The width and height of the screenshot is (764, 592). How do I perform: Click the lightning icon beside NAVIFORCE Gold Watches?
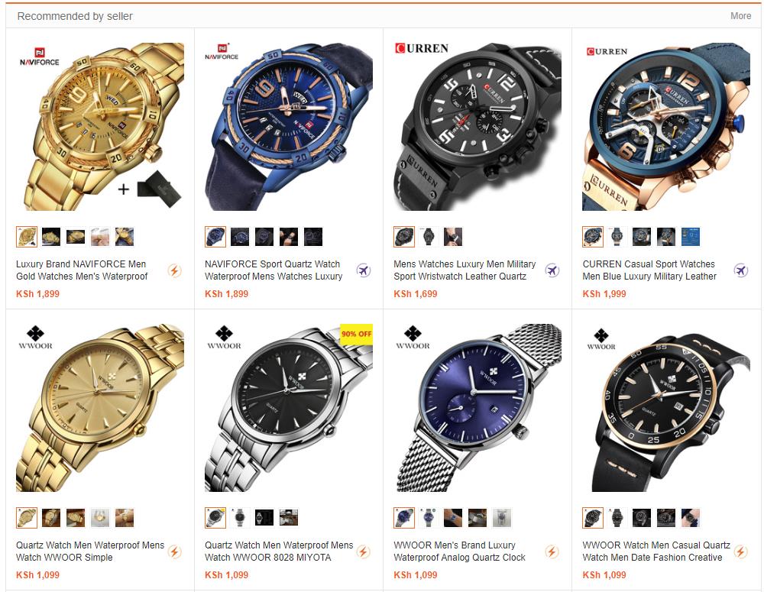[174, 270]
